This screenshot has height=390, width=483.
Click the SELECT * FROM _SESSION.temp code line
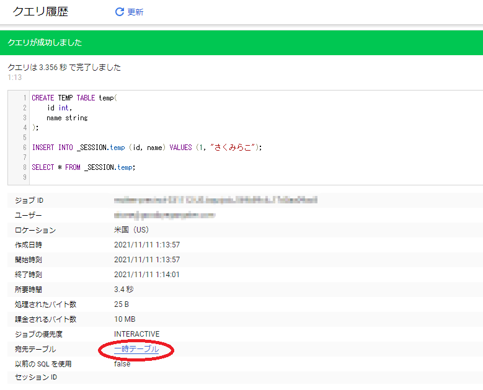[84, 167]
